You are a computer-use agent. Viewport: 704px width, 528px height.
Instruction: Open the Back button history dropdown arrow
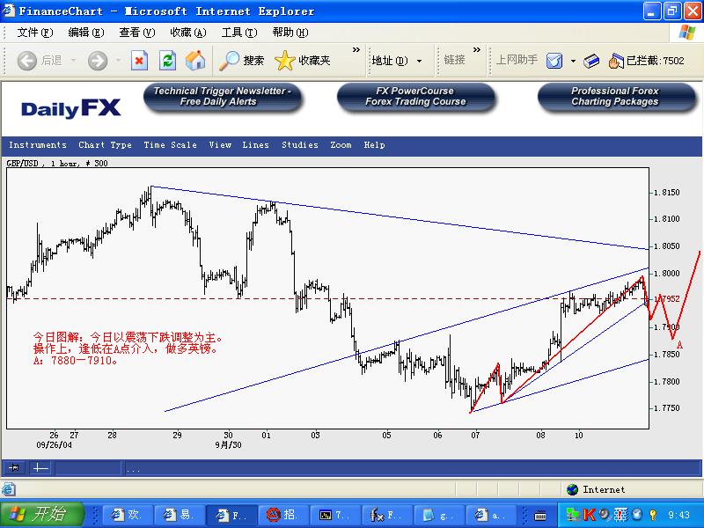click(x=73, y=60)
